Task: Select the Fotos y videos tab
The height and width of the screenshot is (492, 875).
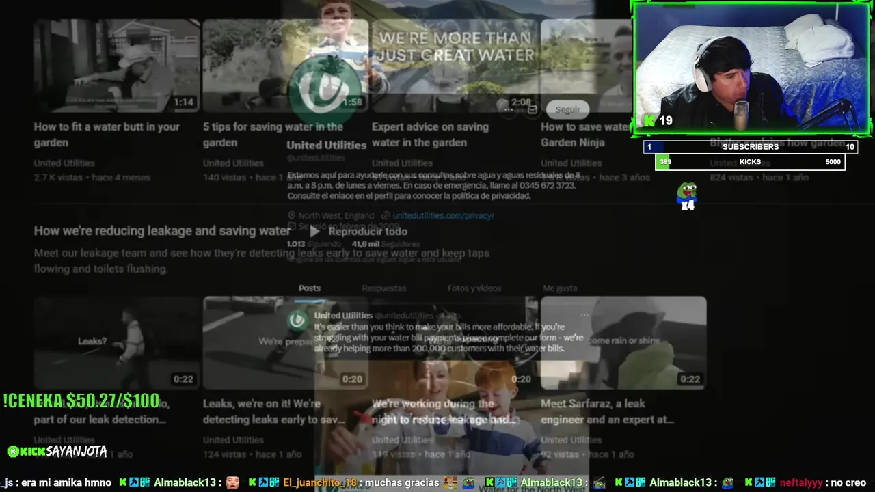Action: click(x=474, y=288)
